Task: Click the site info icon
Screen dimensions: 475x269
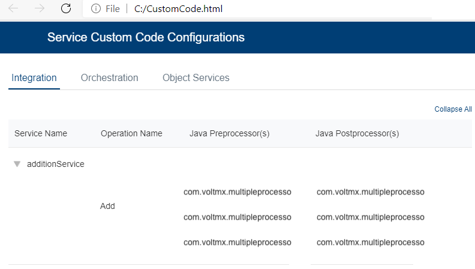Action: click(x=95, y=9)
